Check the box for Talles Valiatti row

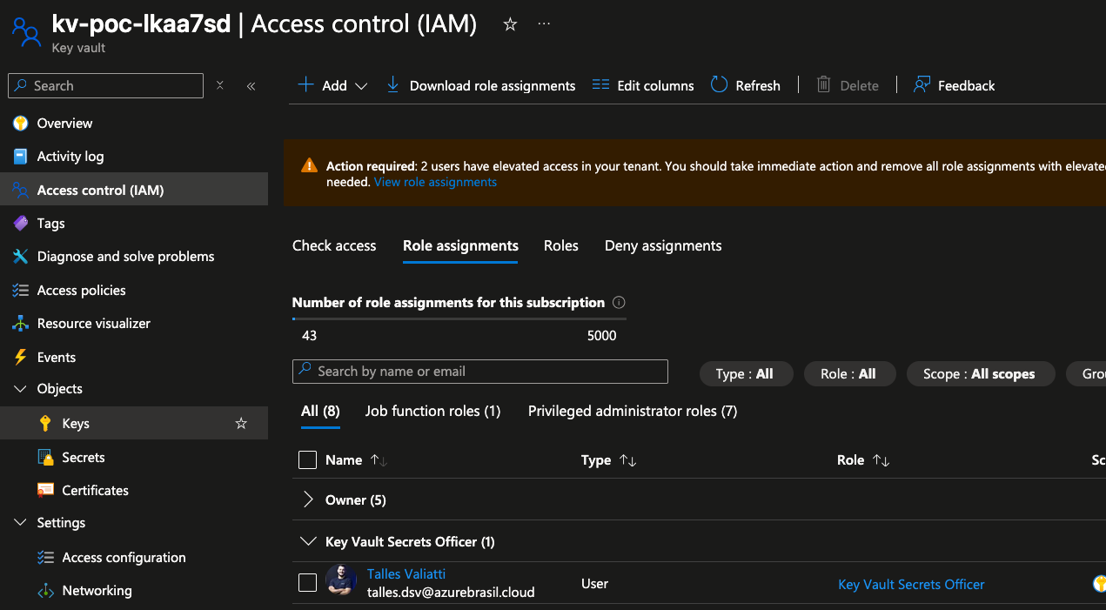tap(307, 583)
